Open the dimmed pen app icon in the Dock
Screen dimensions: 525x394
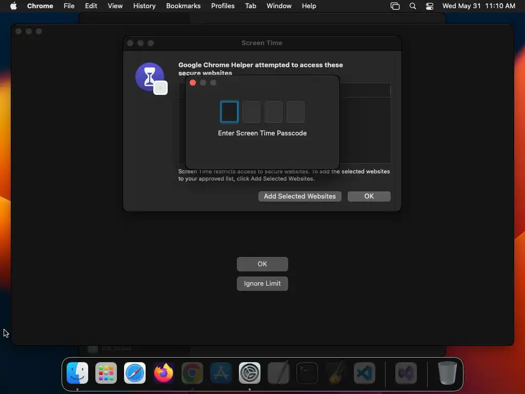[278, 373]
